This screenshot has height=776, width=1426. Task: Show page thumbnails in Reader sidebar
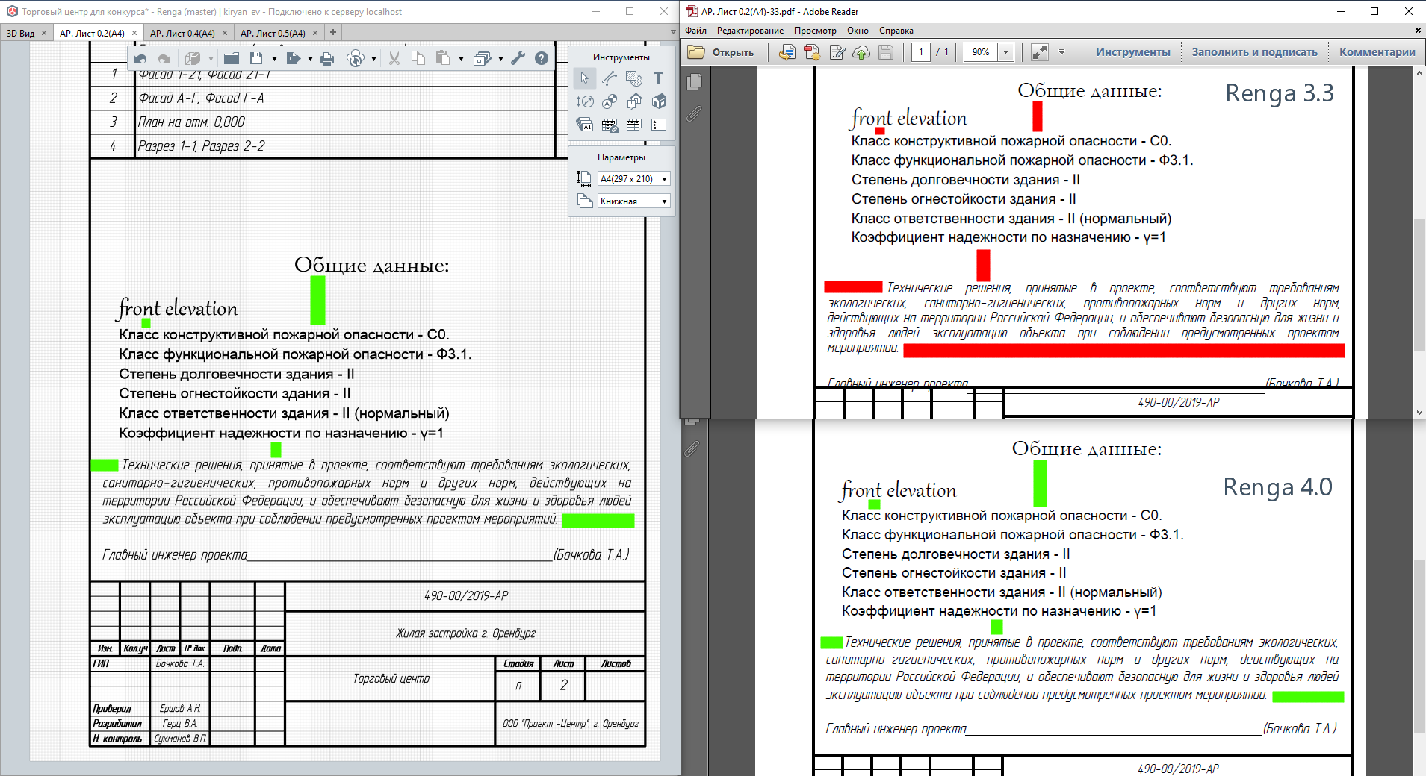point(694,82)
